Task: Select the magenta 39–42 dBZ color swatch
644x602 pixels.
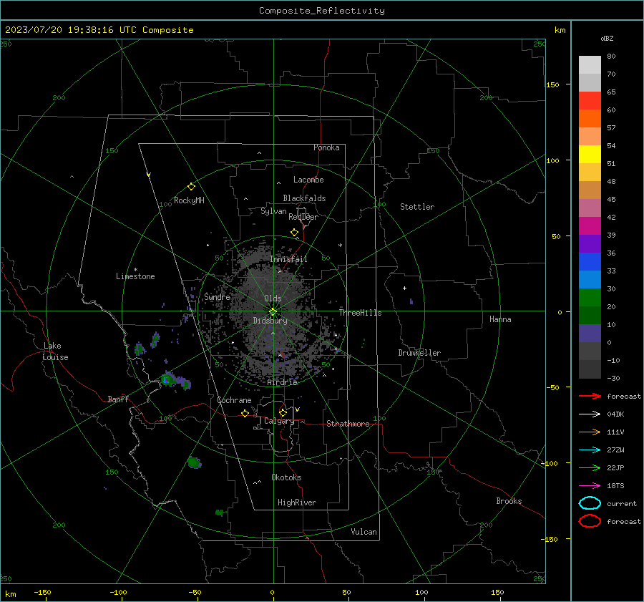Action: coord(590,225)
